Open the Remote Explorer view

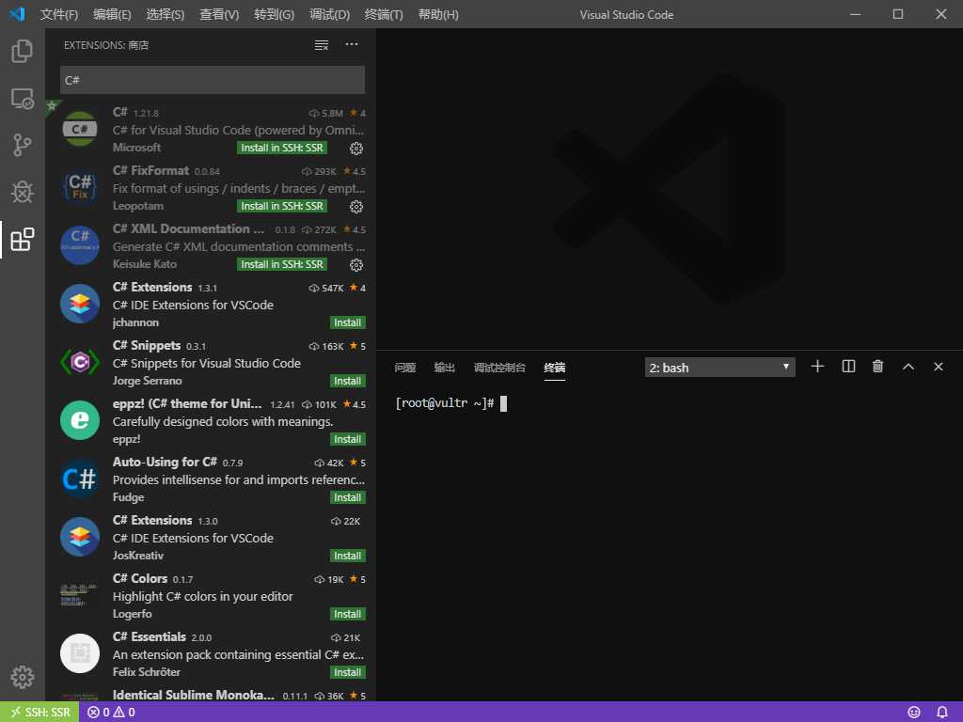click(23, 98)
